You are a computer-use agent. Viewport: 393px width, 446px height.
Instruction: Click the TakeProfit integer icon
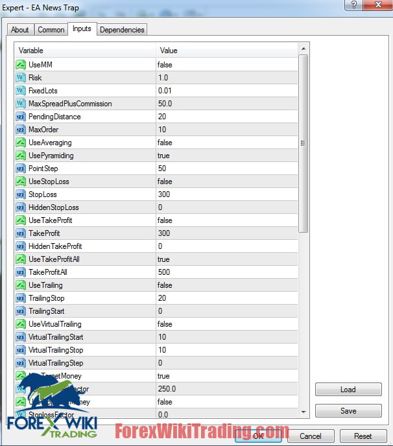(x=21, y=233)
